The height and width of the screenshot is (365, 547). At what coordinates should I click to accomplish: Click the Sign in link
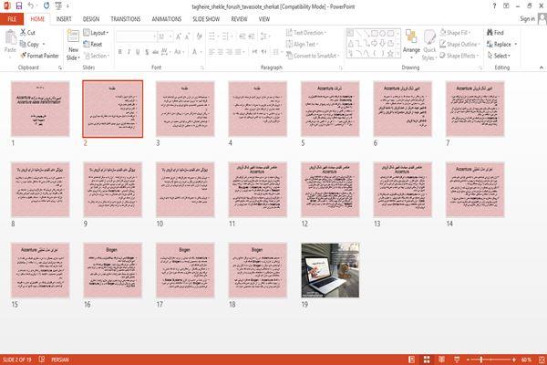click(x=527, y=19)
